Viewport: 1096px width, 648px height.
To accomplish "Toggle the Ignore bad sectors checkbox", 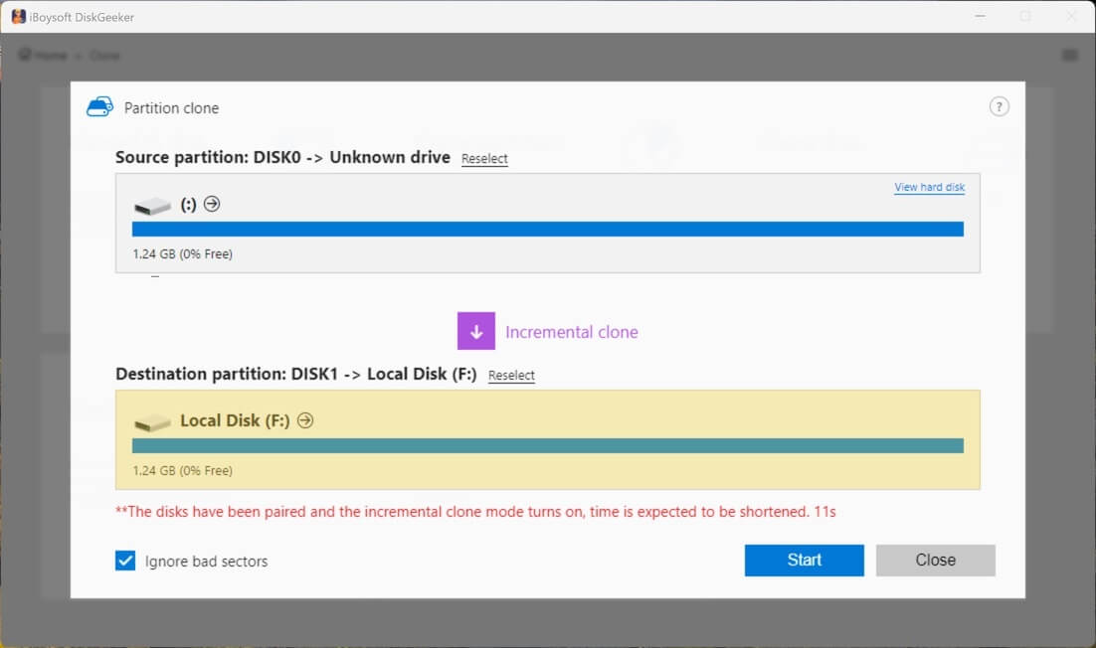I will (125, 561).
